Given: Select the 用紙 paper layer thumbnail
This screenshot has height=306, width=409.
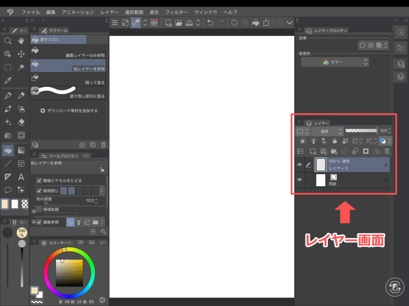Looking at the screenshot, I should 321,180.
